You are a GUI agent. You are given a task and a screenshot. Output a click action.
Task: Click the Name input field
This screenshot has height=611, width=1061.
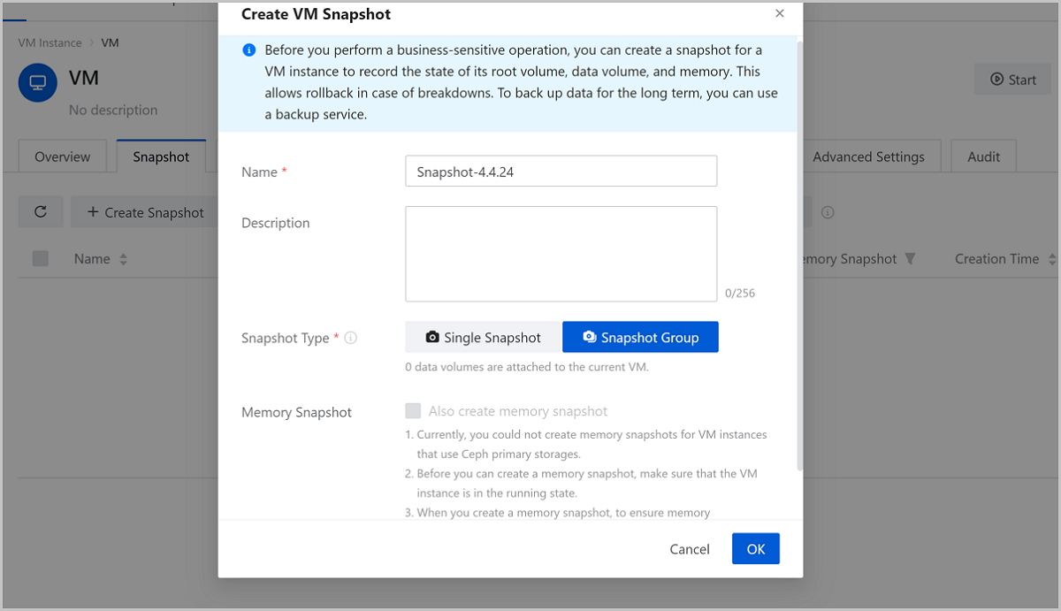tap(561, 172)
